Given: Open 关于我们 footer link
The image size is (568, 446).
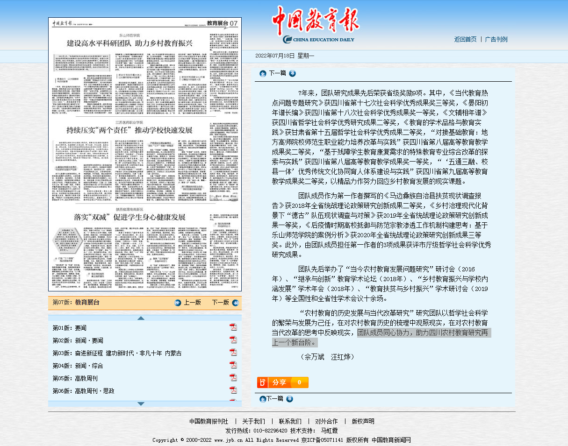Looking at the screenshot, I should (x=253, y=421).
